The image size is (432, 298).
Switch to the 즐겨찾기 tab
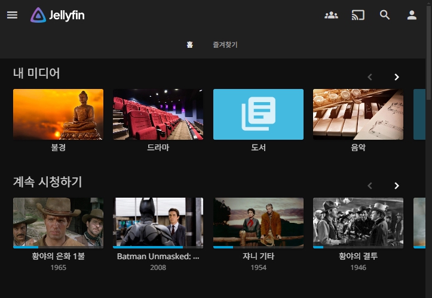[x=225, y=45]
